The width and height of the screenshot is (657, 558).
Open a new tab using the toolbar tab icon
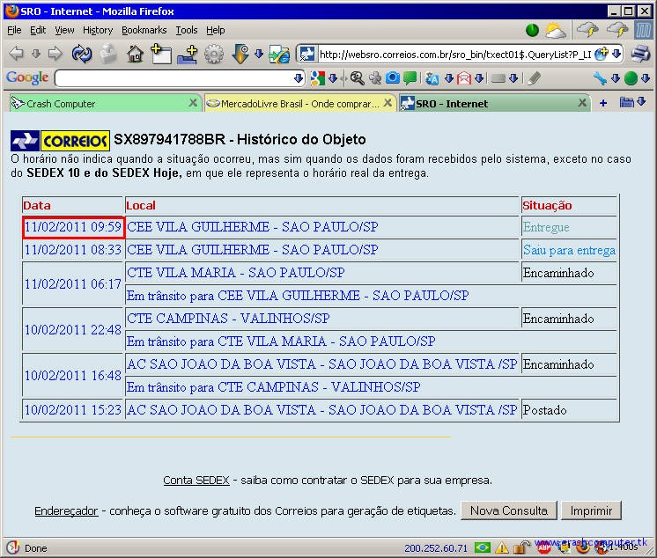[x=161, y=54]
